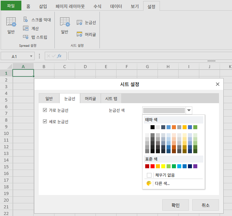Pick the green theme color swatch
This screenshot has height=216, width=232.
[x=195, y=127]
